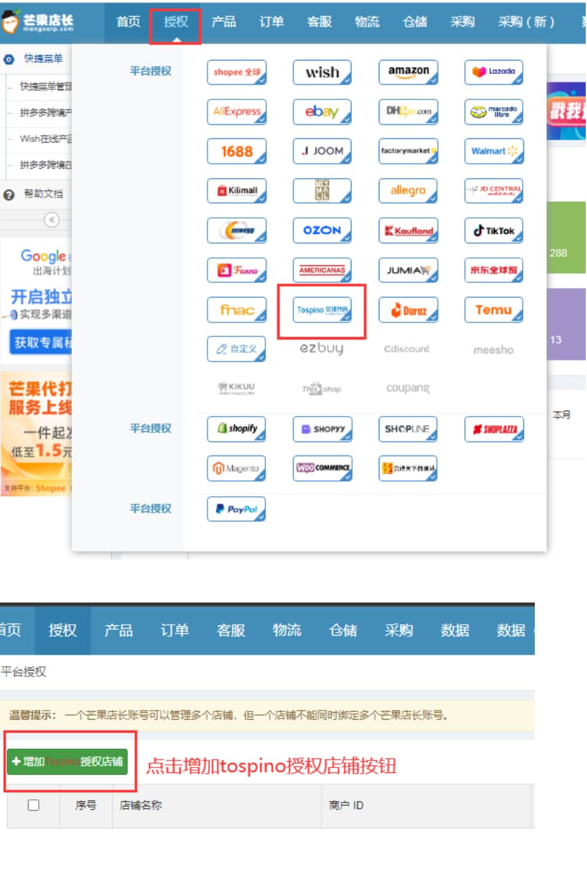The height and width of the screenshot is (877, 587).
Task: Select the coupang platform logo
Action: pyautogui.click(x=407, y=388)
